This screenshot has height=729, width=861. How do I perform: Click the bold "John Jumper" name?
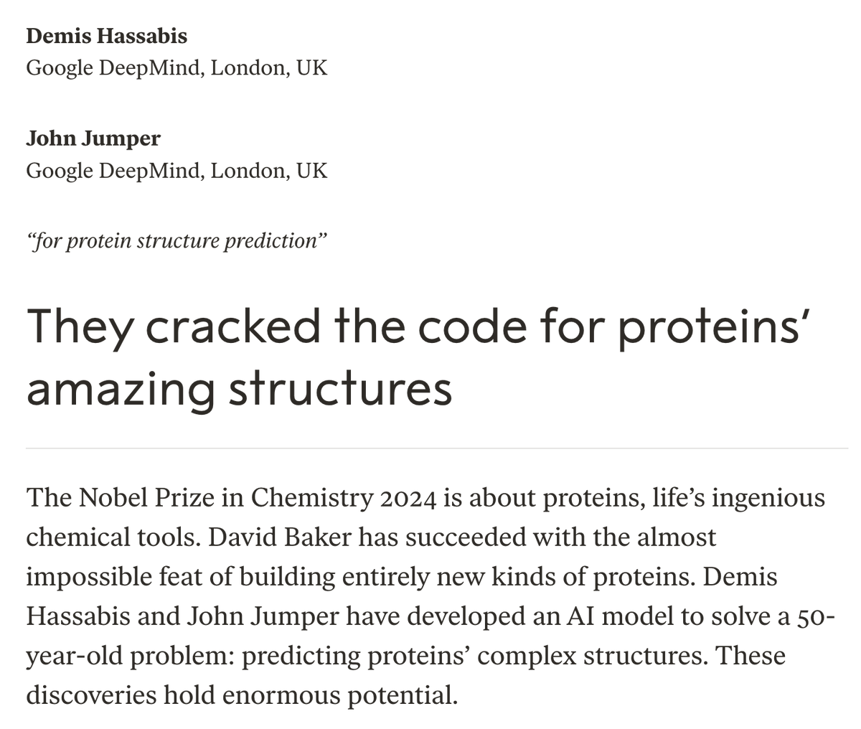click(x=93, y=138)
